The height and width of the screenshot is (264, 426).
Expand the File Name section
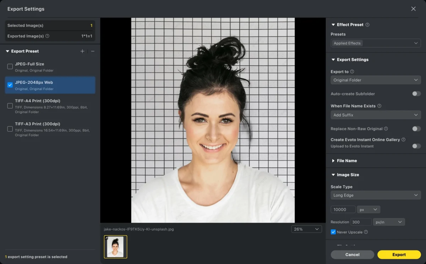click(346, 161)
